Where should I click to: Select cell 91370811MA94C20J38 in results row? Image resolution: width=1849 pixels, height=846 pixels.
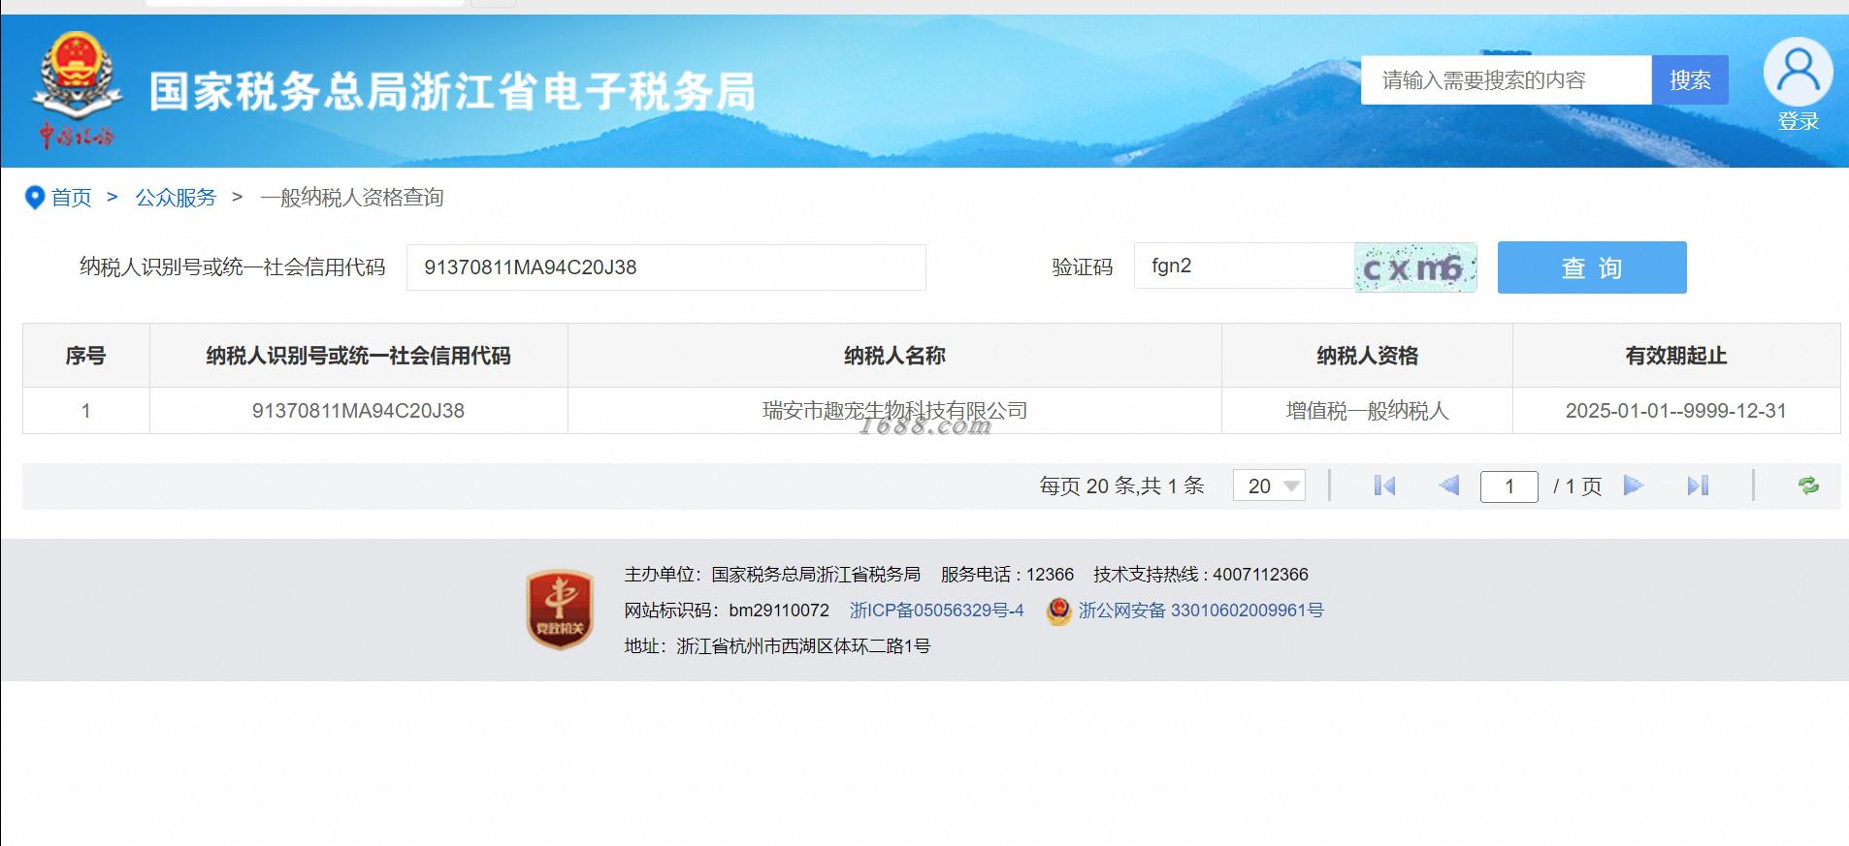(358, 411)
